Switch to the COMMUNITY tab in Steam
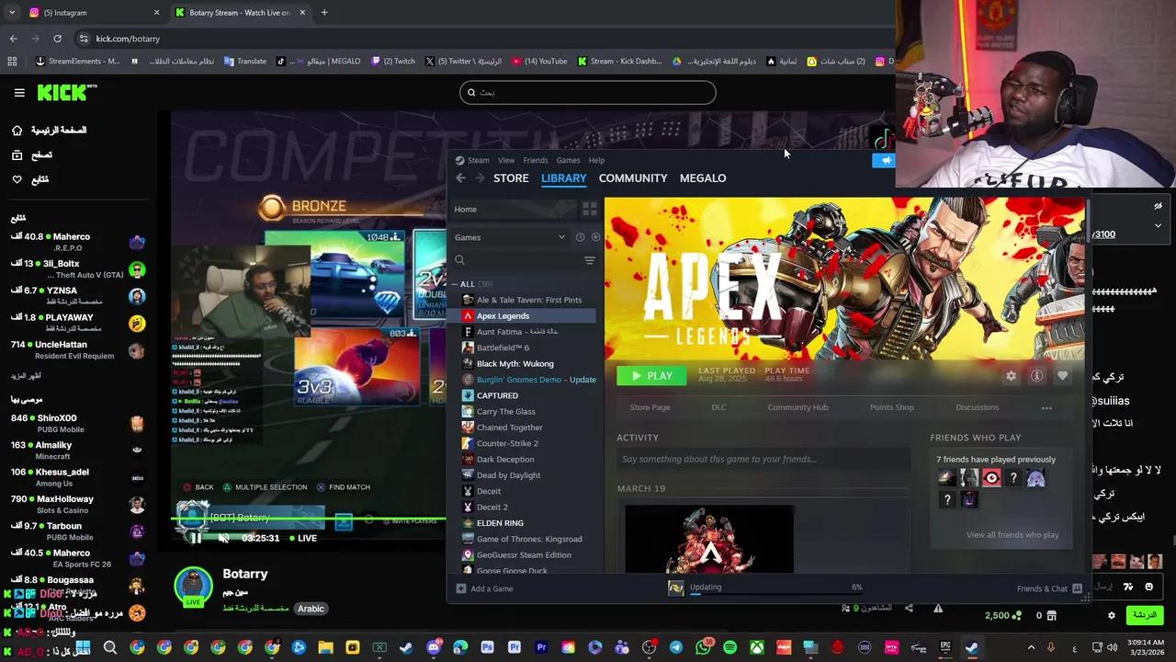Viewport: 1176px width, 662px height. (x=633, y=178)
